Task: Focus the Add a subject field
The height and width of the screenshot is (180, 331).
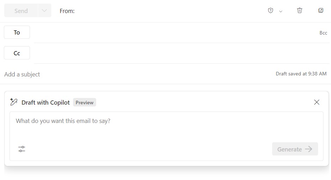Action: tap(134, 74)
